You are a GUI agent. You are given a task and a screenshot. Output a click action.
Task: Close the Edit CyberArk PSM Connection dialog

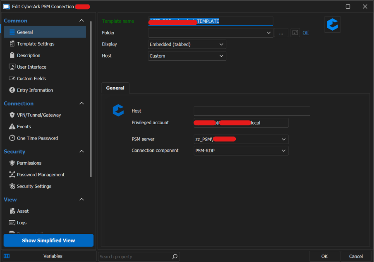(365, 7)
